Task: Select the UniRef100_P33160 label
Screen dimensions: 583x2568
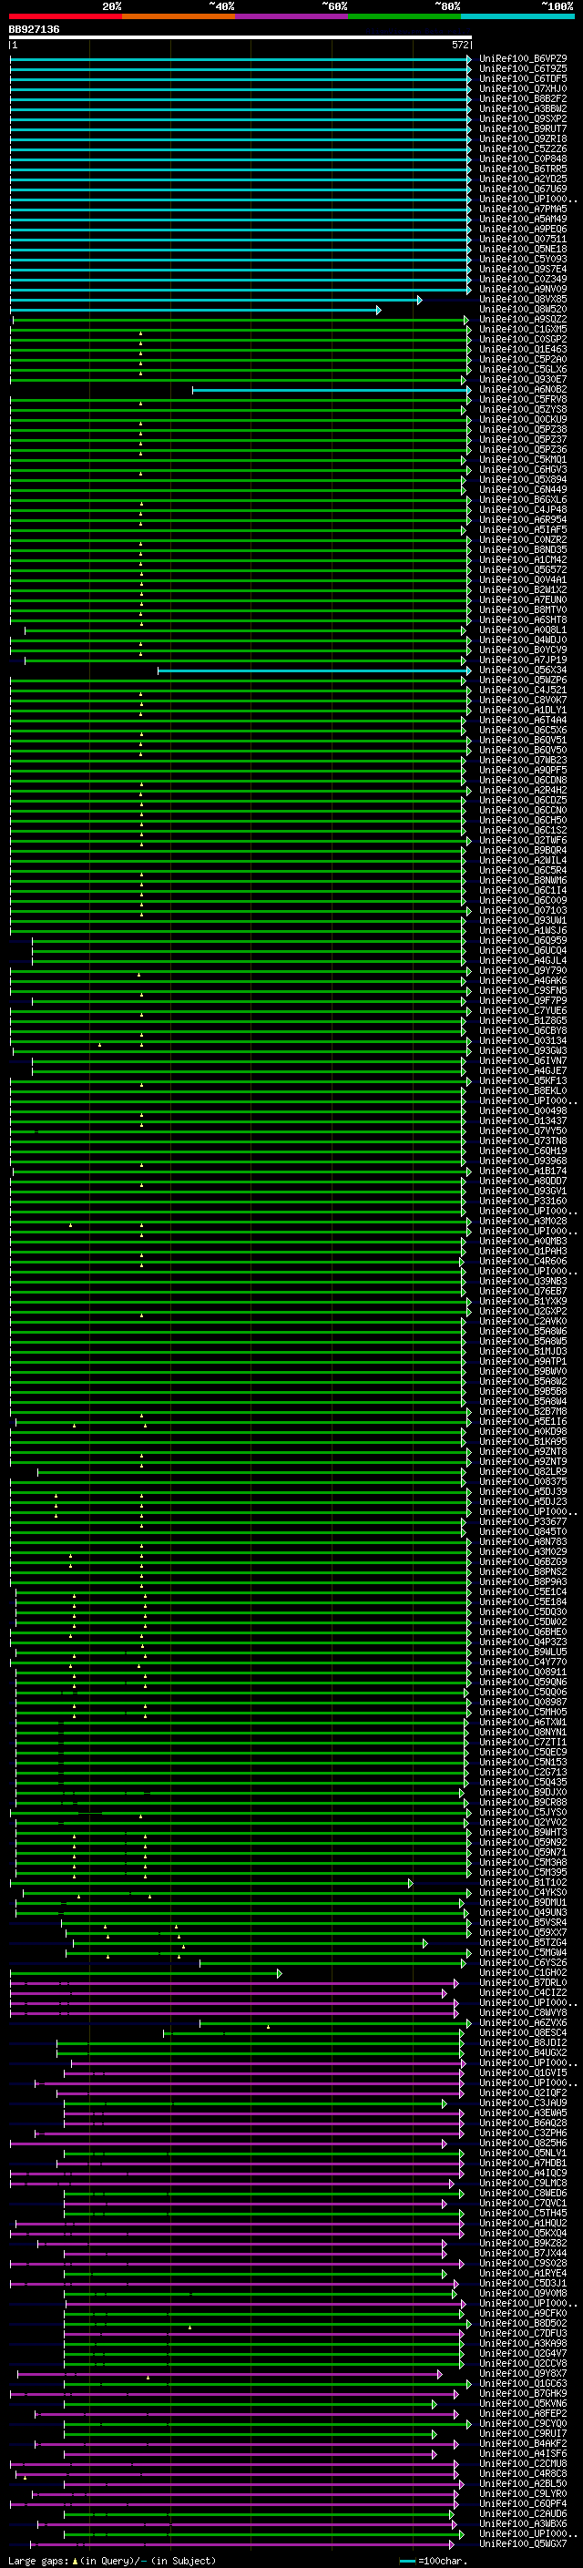Action: (523, 1202)
